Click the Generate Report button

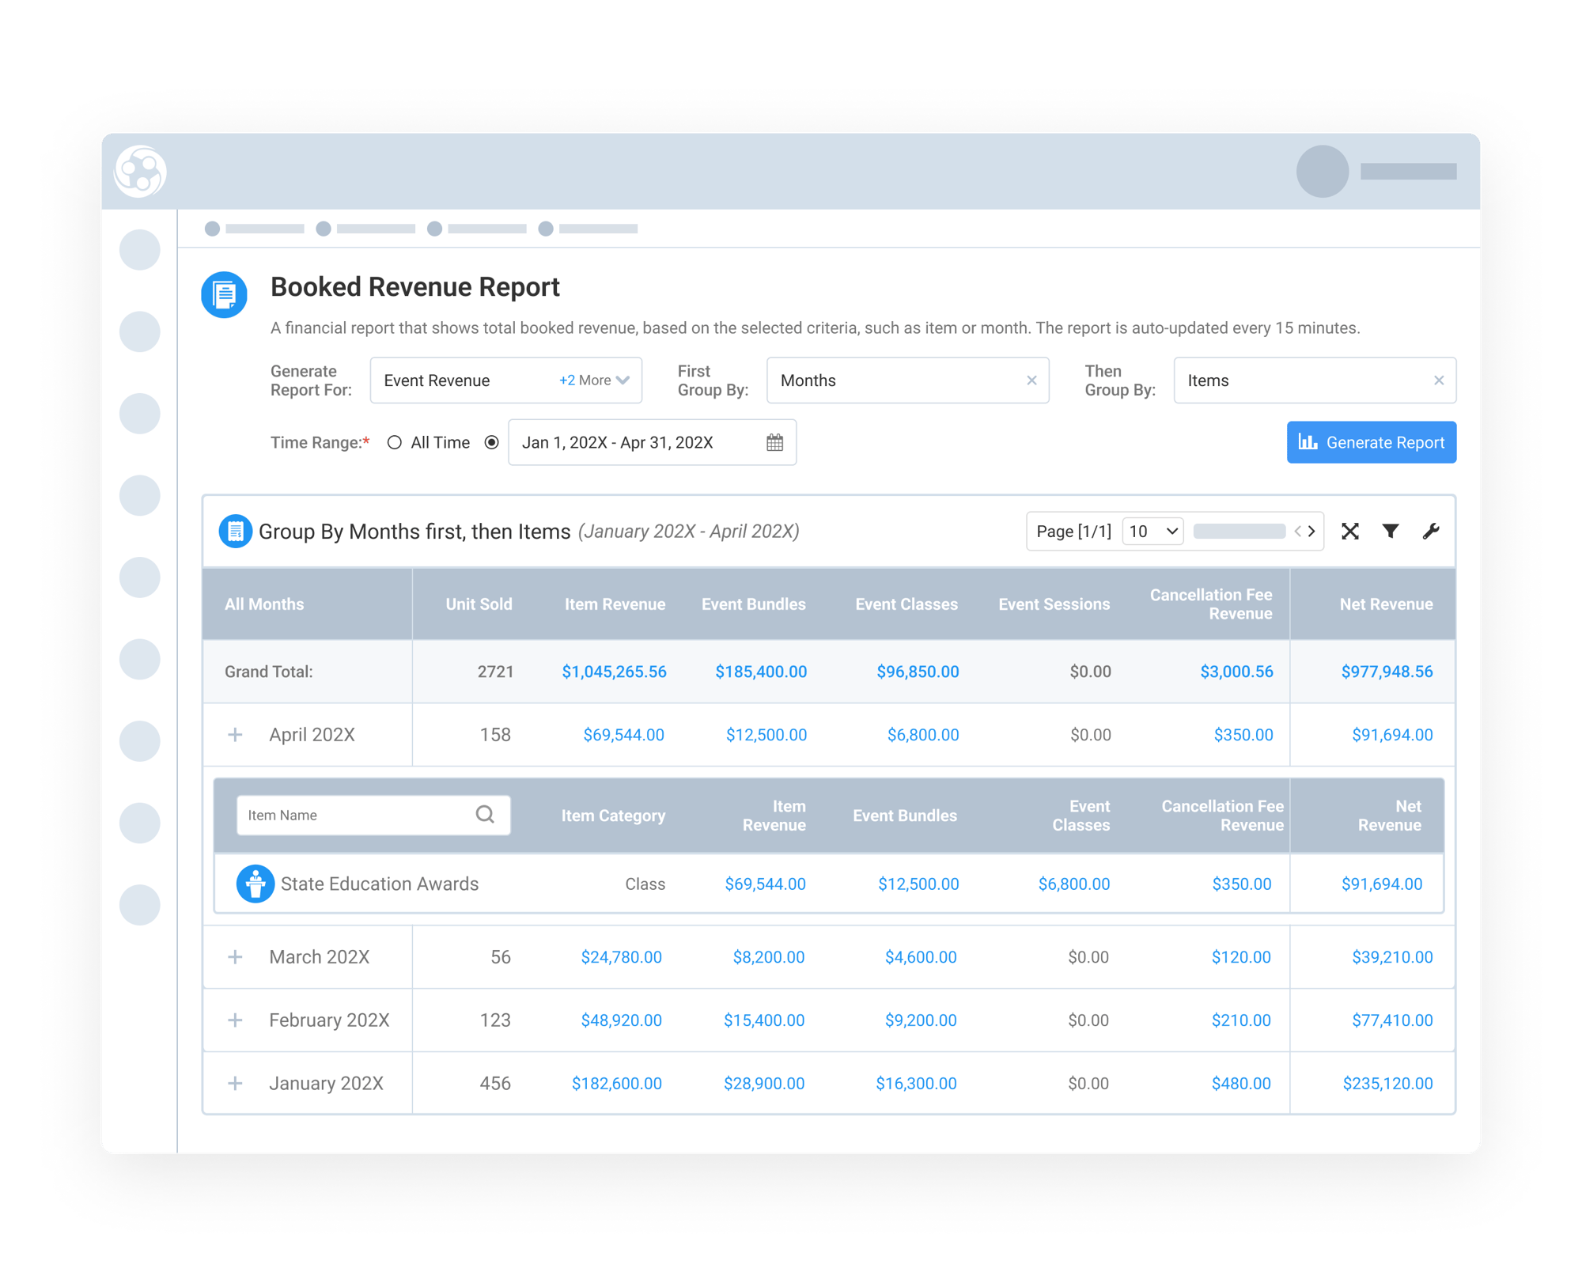pyautogui.click(x=1371, y=442)
